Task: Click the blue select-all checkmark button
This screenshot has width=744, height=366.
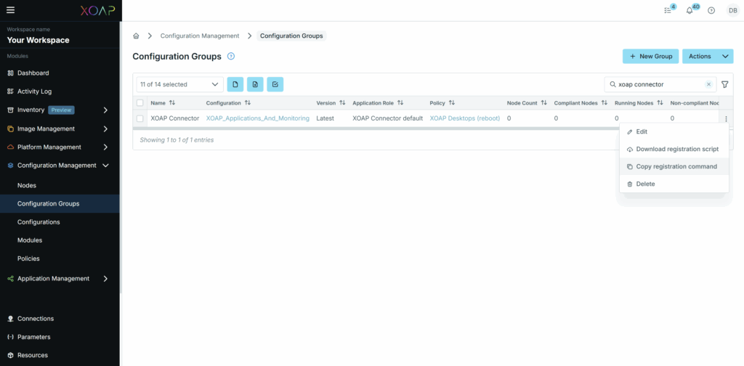Action: point(275,84)
